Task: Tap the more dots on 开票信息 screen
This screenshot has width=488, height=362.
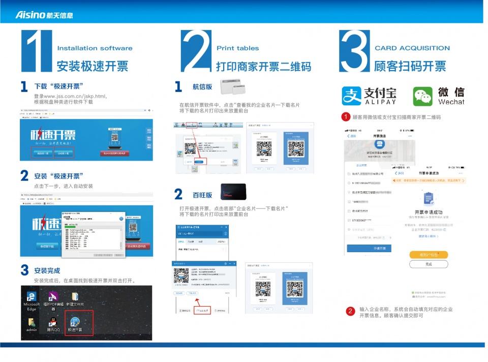Action: [x=410, y=136]
